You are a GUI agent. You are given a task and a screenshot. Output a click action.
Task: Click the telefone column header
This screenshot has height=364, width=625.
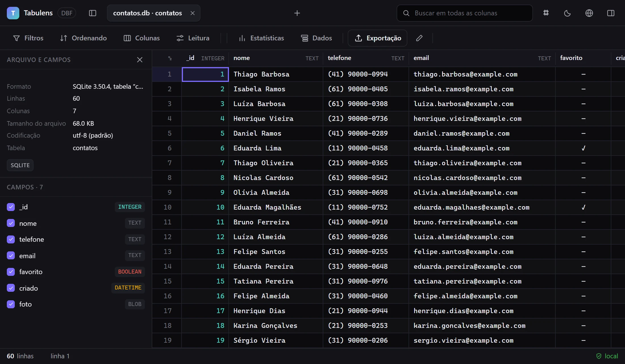366,58
